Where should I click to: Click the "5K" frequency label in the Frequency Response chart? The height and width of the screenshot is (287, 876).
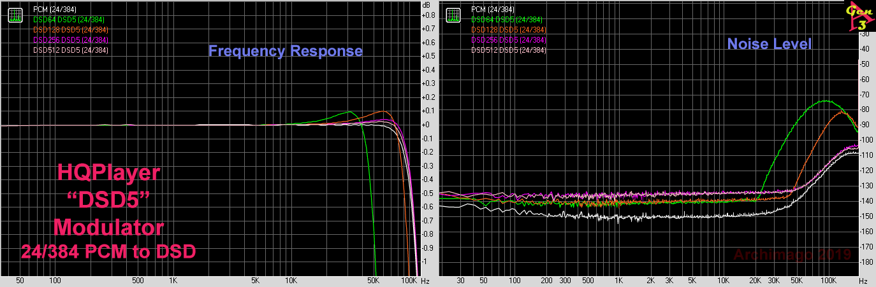(x=256, y=281)
